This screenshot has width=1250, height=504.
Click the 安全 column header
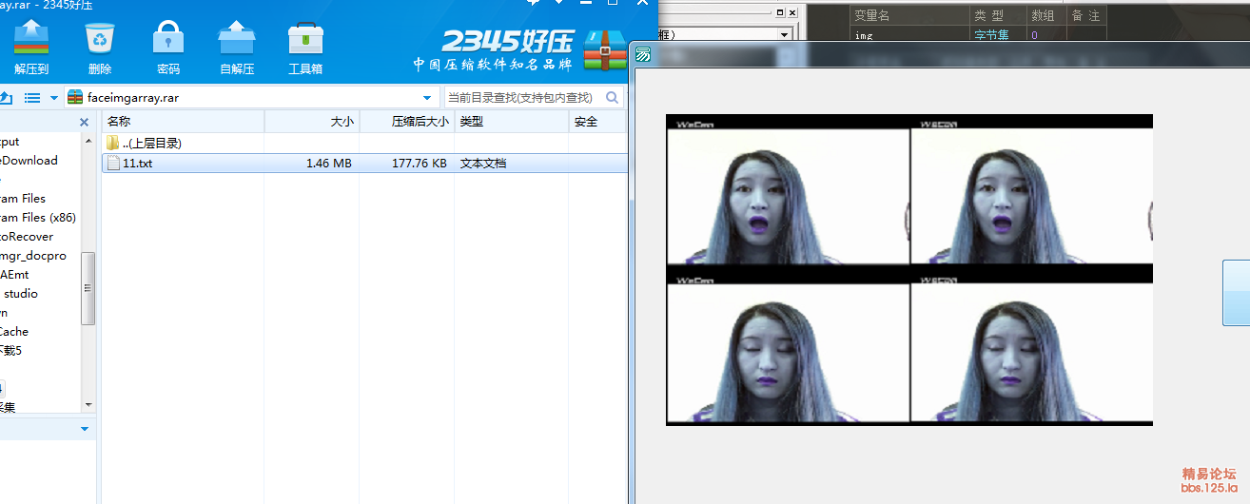pyautogui.click(x=597, y=122)
